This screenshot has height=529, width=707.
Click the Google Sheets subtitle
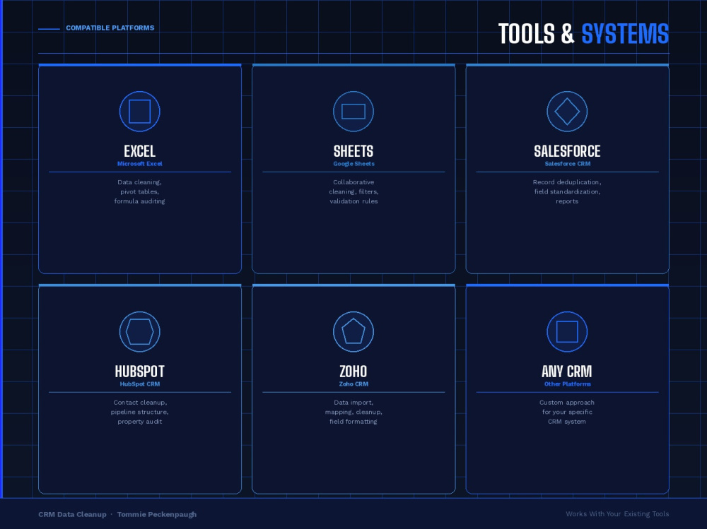tap(354, 164)
